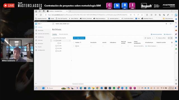Select the DG subfolder in the tree
179x100 pixels.
59,43
